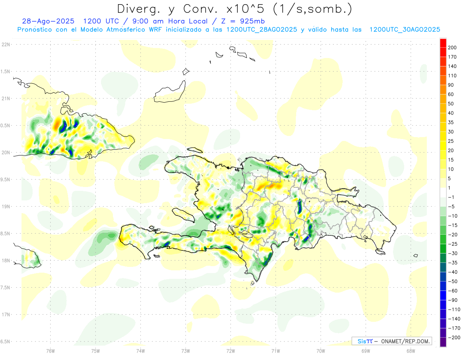This screenshot has width=461, height=356.
Task: Click the 17N latitude label
Action: pyautogui.click(x=6, y=315)
